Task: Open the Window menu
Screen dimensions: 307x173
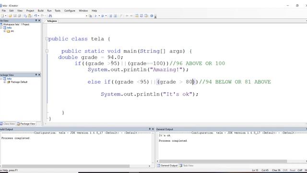Action: [83, 11]
